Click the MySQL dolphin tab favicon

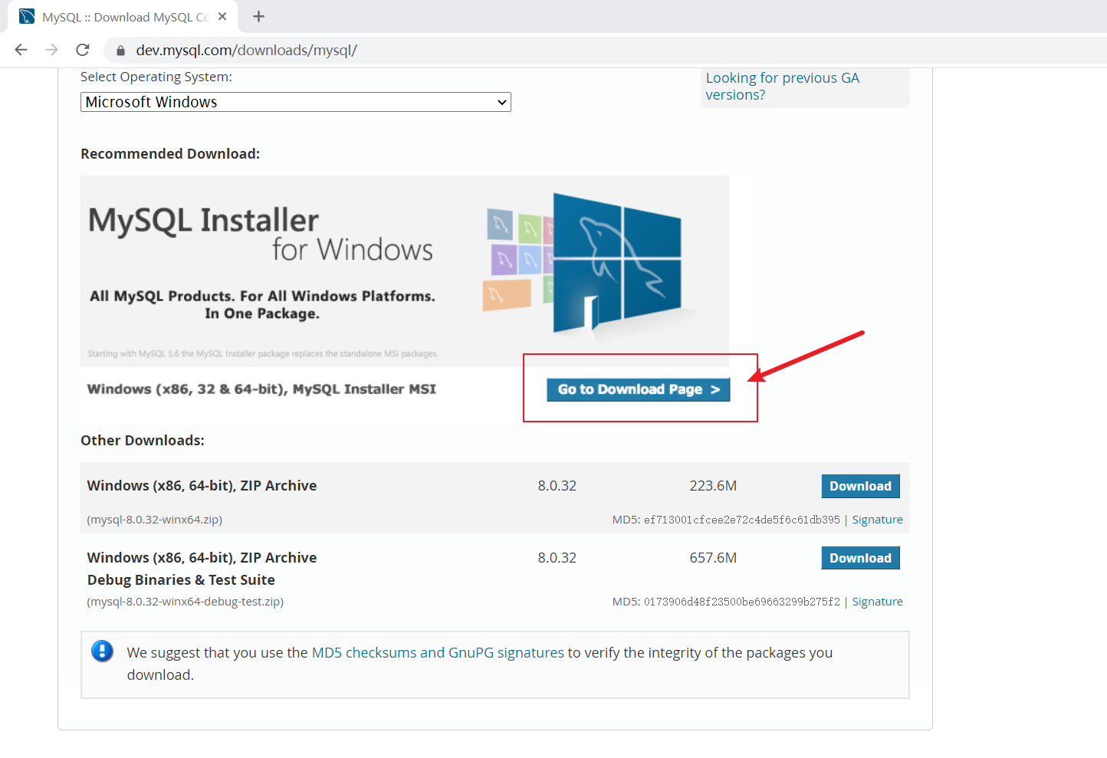(x=27, y=16)
